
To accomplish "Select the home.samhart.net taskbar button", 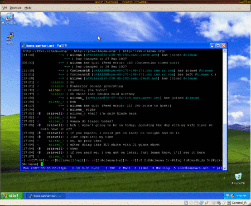I will [46, 196].
